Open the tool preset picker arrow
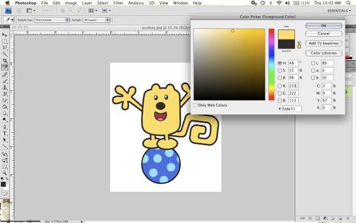Image resolution: width=356 pixels, height=223 pixels. click(x=12, y=20)
